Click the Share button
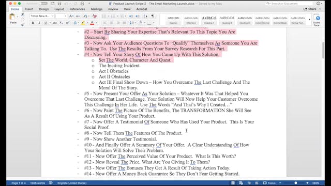331x186 pixels. click(x=310, y=9)
